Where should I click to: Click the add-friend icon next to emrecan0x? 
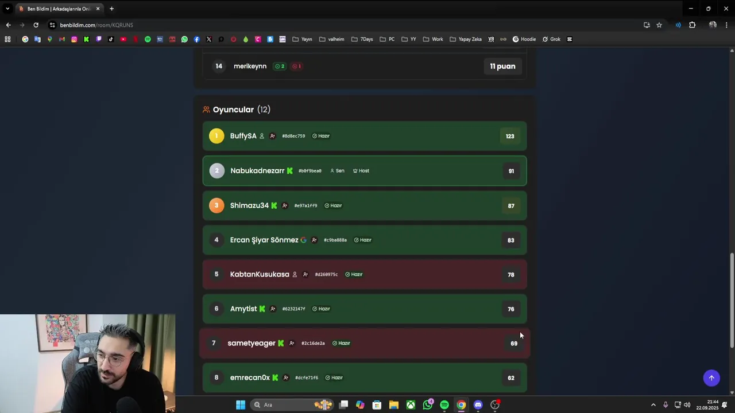pyautogui.click(x=285, y=377)
